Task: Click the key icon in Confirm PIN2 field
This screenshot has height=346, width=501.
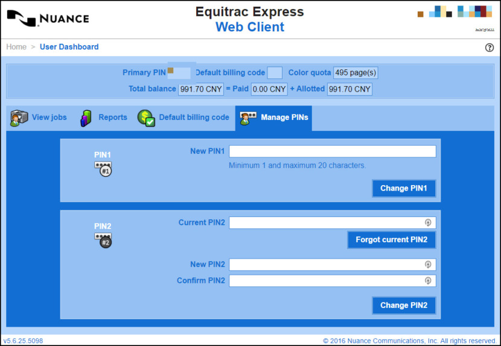Action: [x=428, y=280]
